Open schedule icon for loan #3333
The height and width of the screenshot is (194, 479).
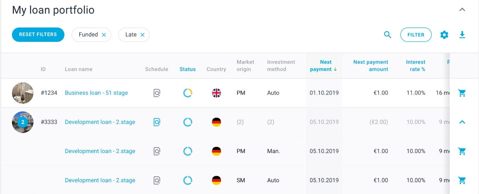(157, 122)
